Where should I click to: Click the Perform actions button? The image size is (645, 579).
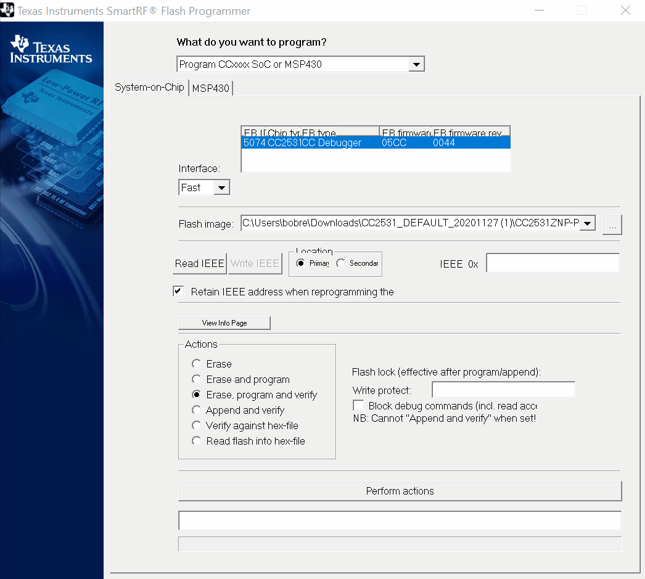400,491
